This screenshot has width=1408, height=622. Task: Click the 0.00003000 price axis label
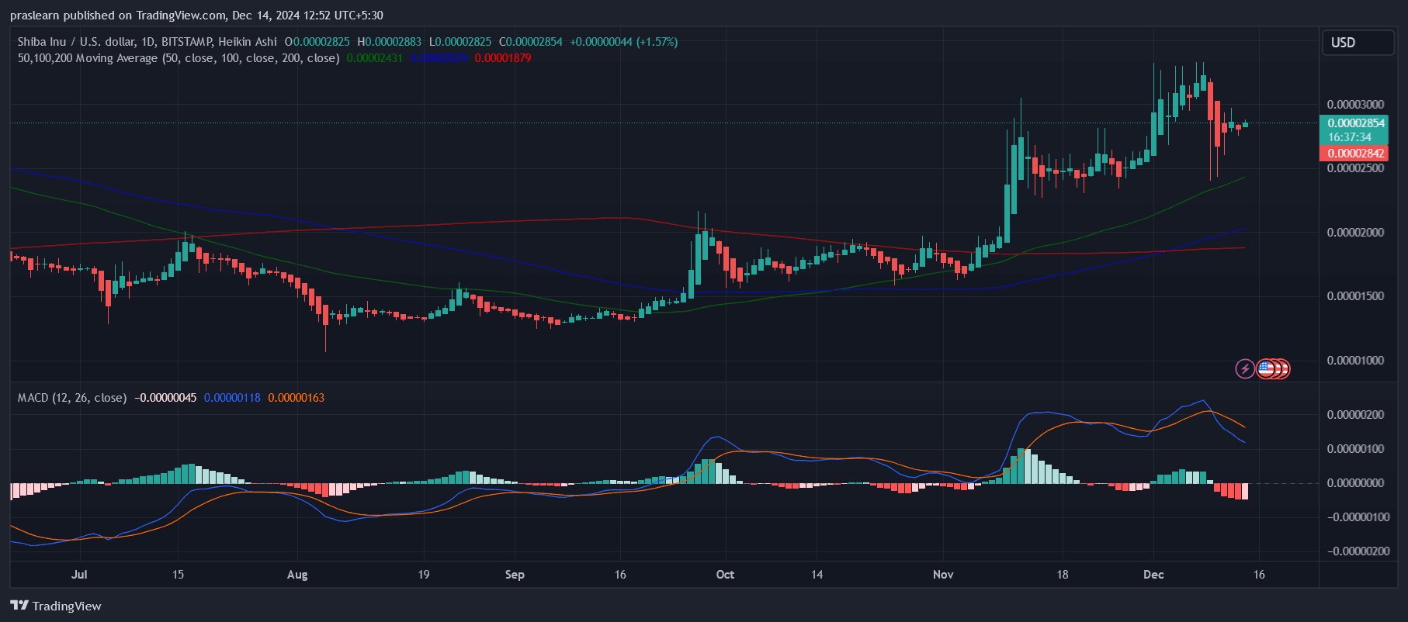point(1355,105)
